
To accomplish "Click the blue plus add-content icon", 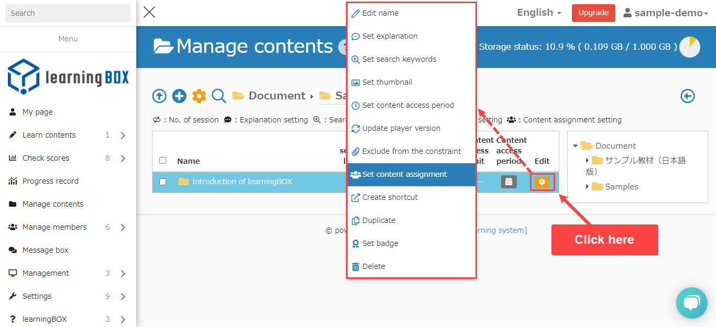I will coord(179,96).
